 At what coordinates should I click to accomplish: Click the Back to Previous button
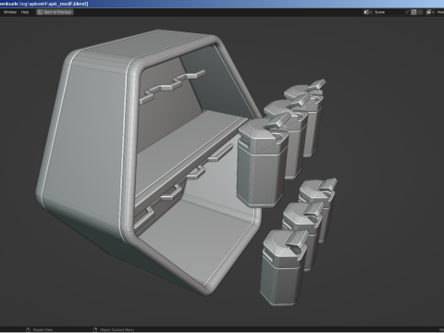click(x=55, y=12)
